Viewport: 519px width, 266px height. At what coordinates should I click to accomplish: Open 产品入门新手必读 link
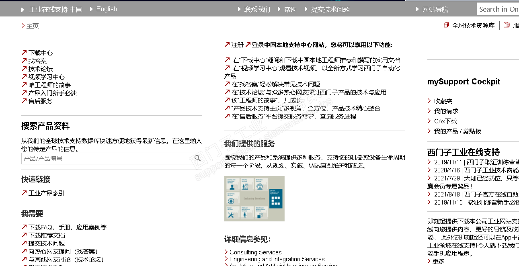coord(52,93)
